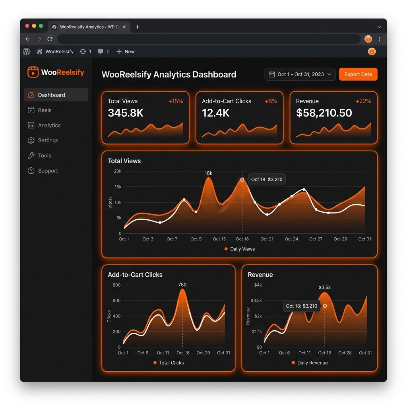Go back with the browser back arrow

(28, 39)
